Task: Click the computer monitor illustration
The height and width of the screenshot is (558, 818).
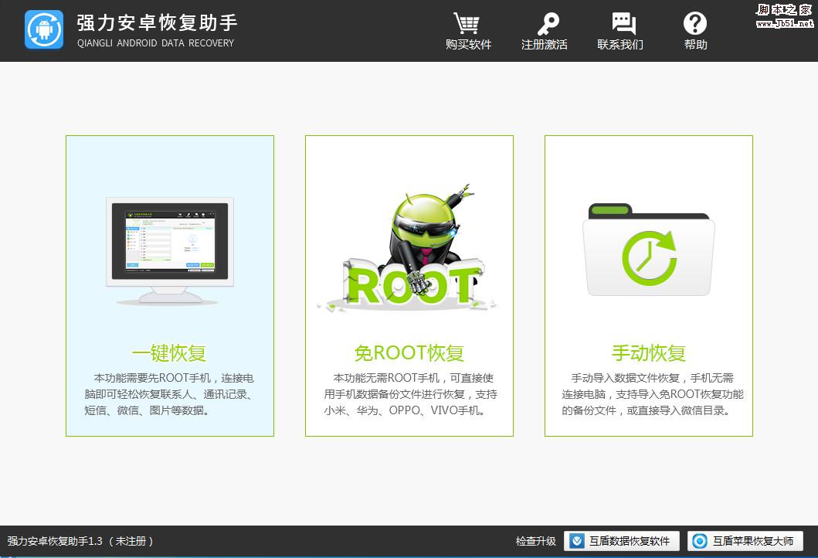Action: [x=170, y=250]
